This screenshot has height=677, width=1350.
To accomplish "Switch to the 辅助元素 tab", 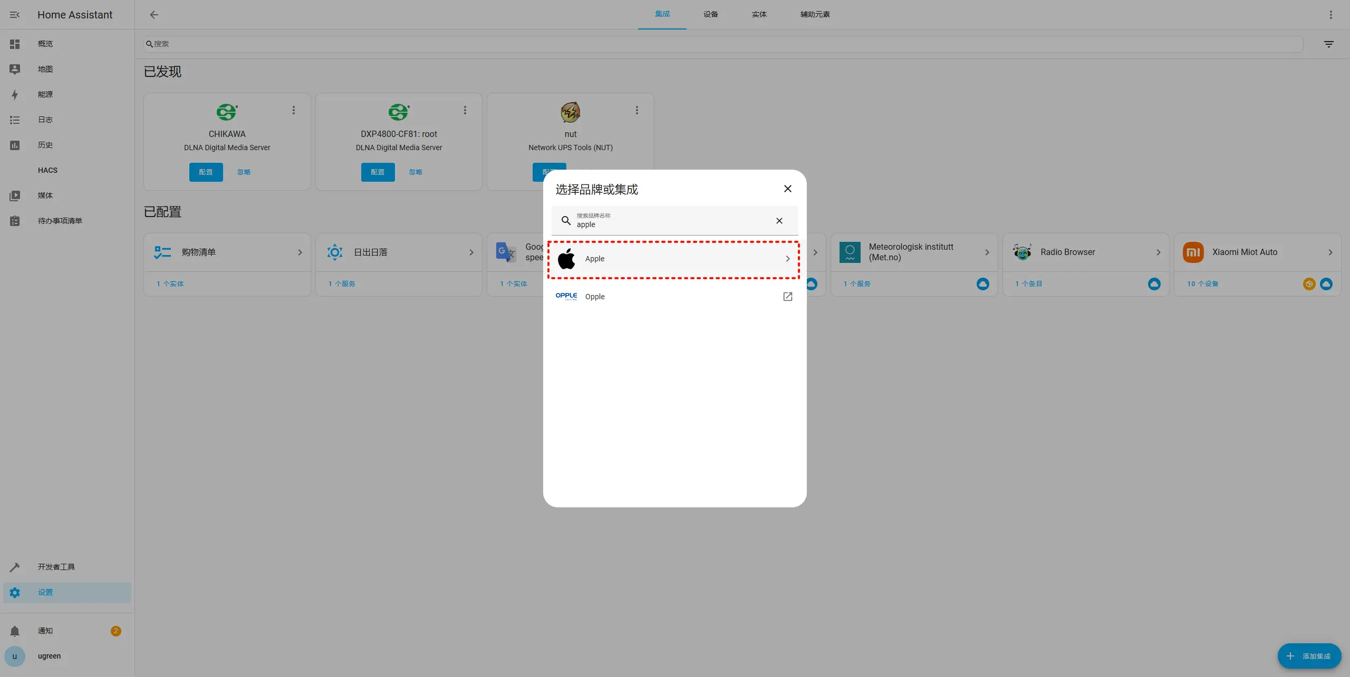I will point(815,14).
